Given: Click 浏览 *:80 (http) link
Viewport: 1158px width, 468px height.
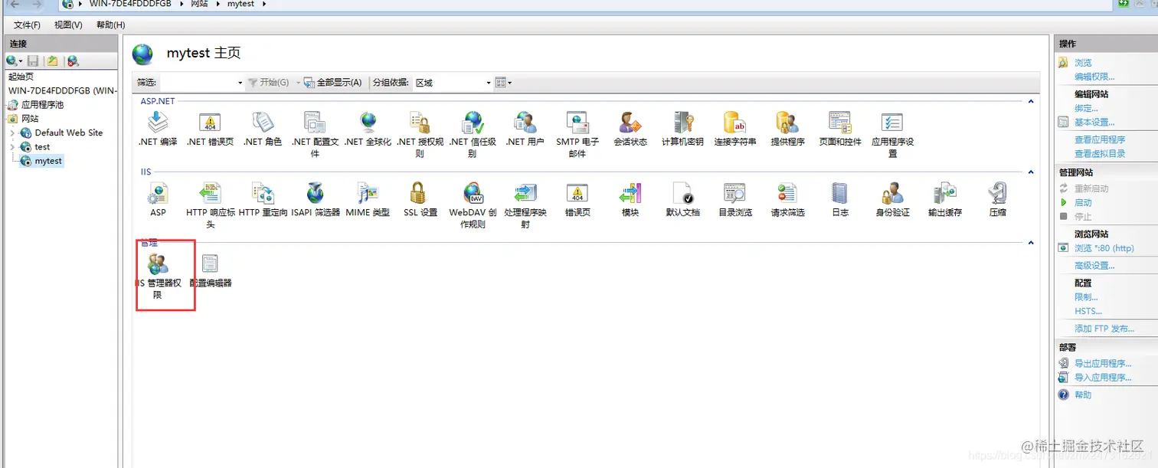Looking at the screenshot, I should 1104,248.
